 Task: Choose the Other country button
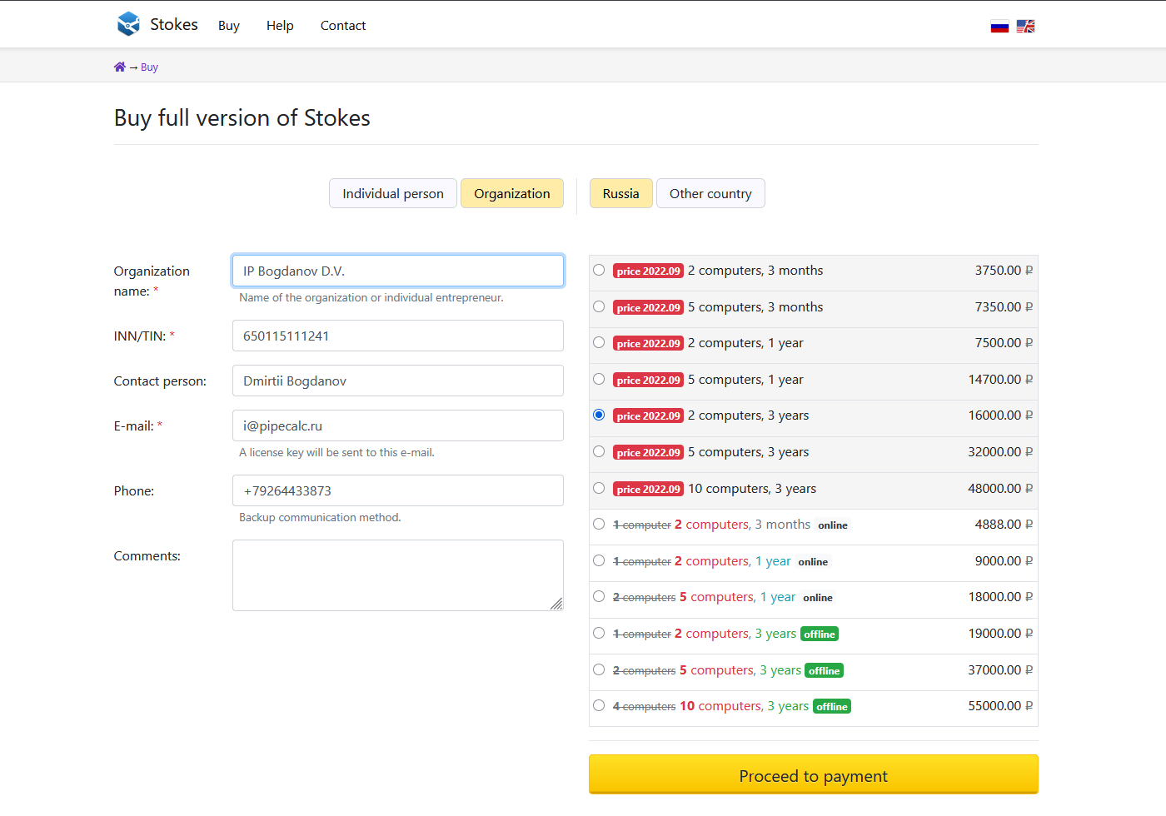click(x=710, y=194)
